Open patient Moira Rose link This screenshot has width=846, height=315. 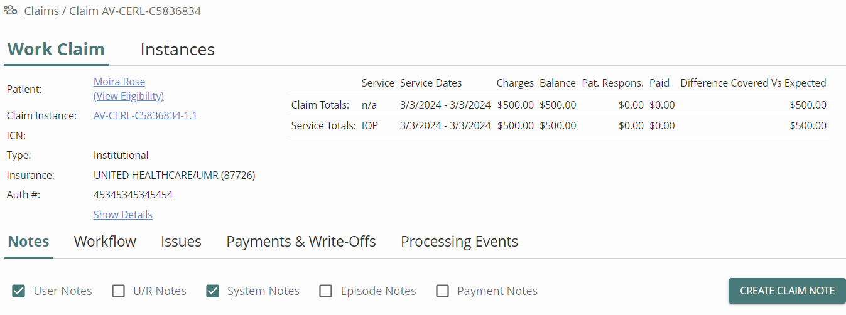(119, 82)
